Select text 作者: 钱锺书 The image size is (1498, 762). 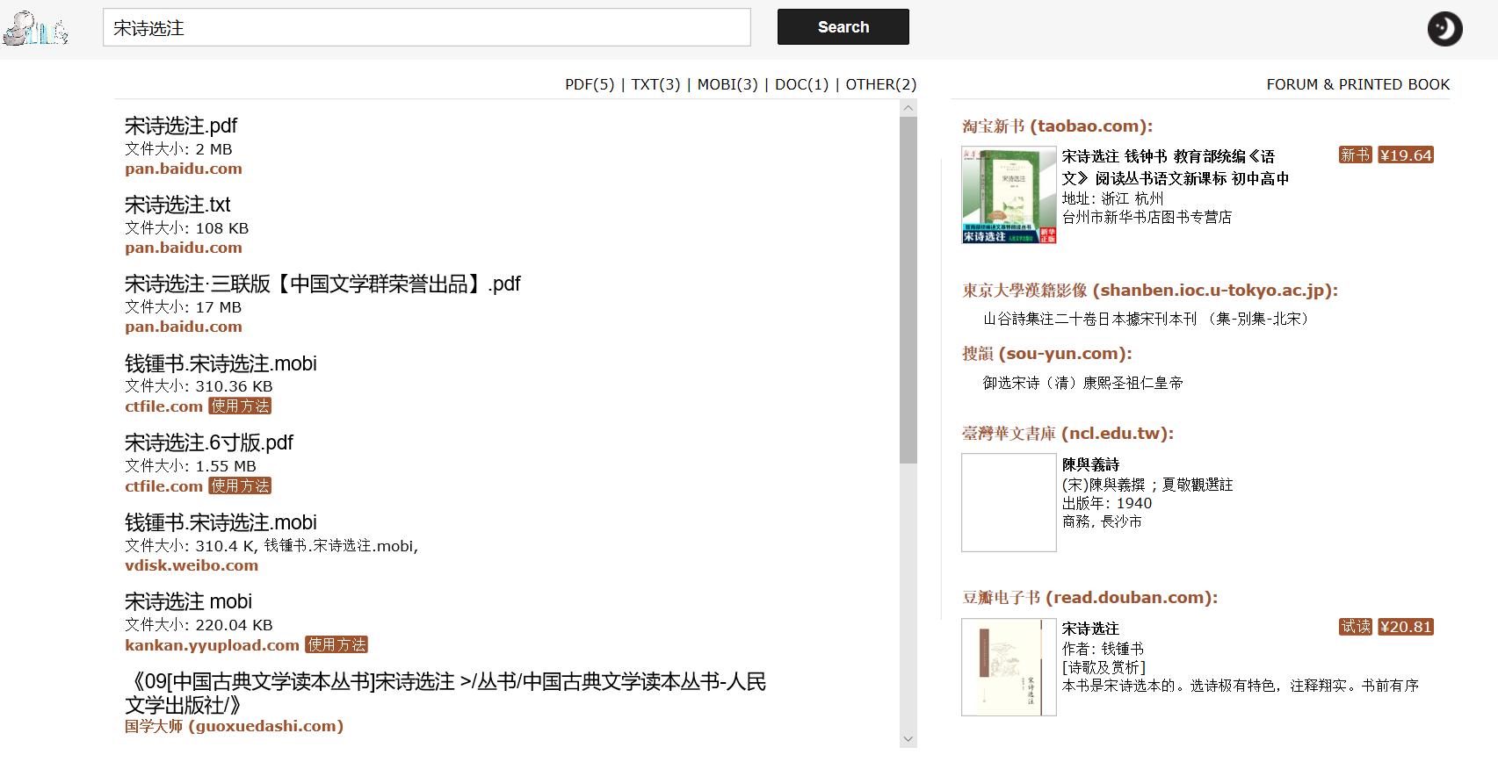point(1103,649)
